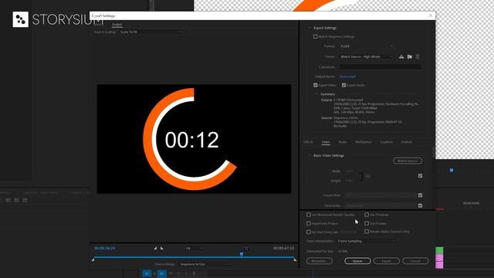This screenshot has height=278, width=494.
Task: Click the blue preview timeline bar
Action: tap(194, 257)
